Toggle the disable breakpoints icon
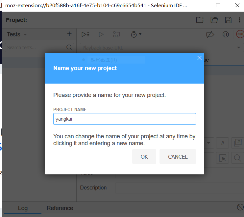Viewport: 244px width, 217px height. (210, 34)
